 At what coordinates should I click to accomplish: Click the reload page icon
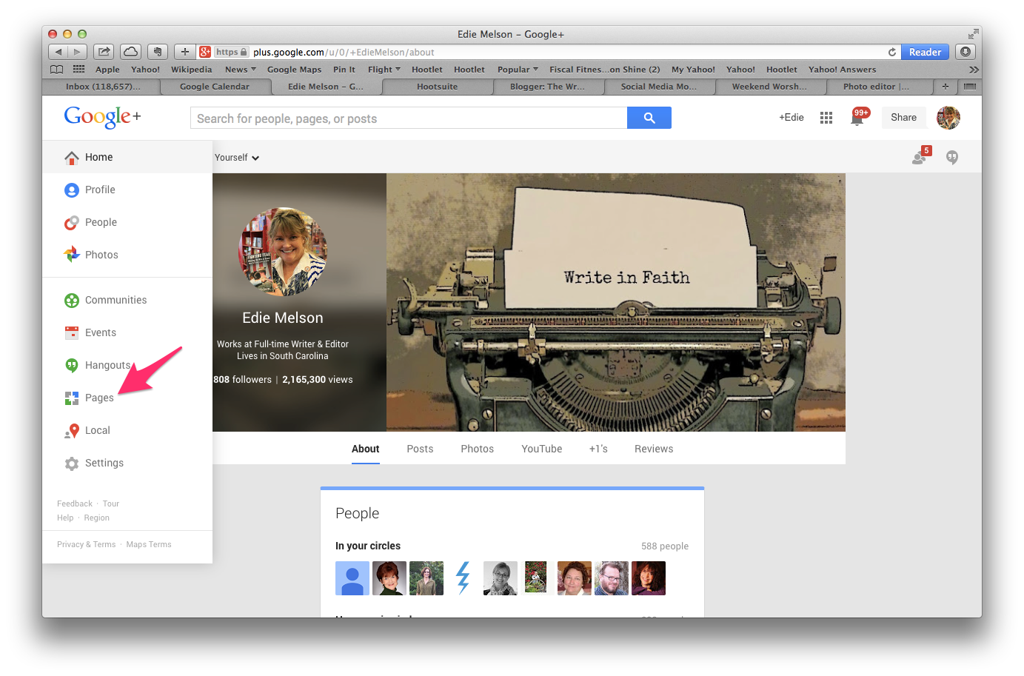[892, 52]
